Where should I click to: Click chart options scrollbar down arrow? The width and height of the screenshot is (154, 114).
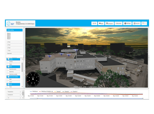click(x=23, y=98)
